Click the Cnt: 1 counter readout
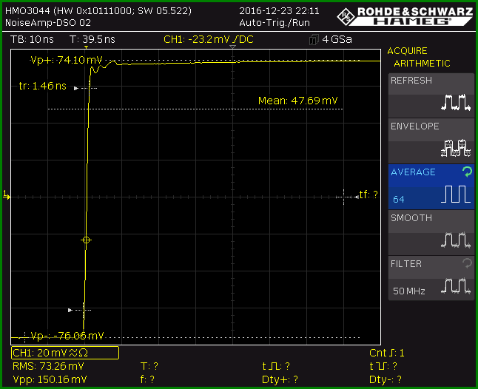This screenshot has width=478, height=389. 386,353
